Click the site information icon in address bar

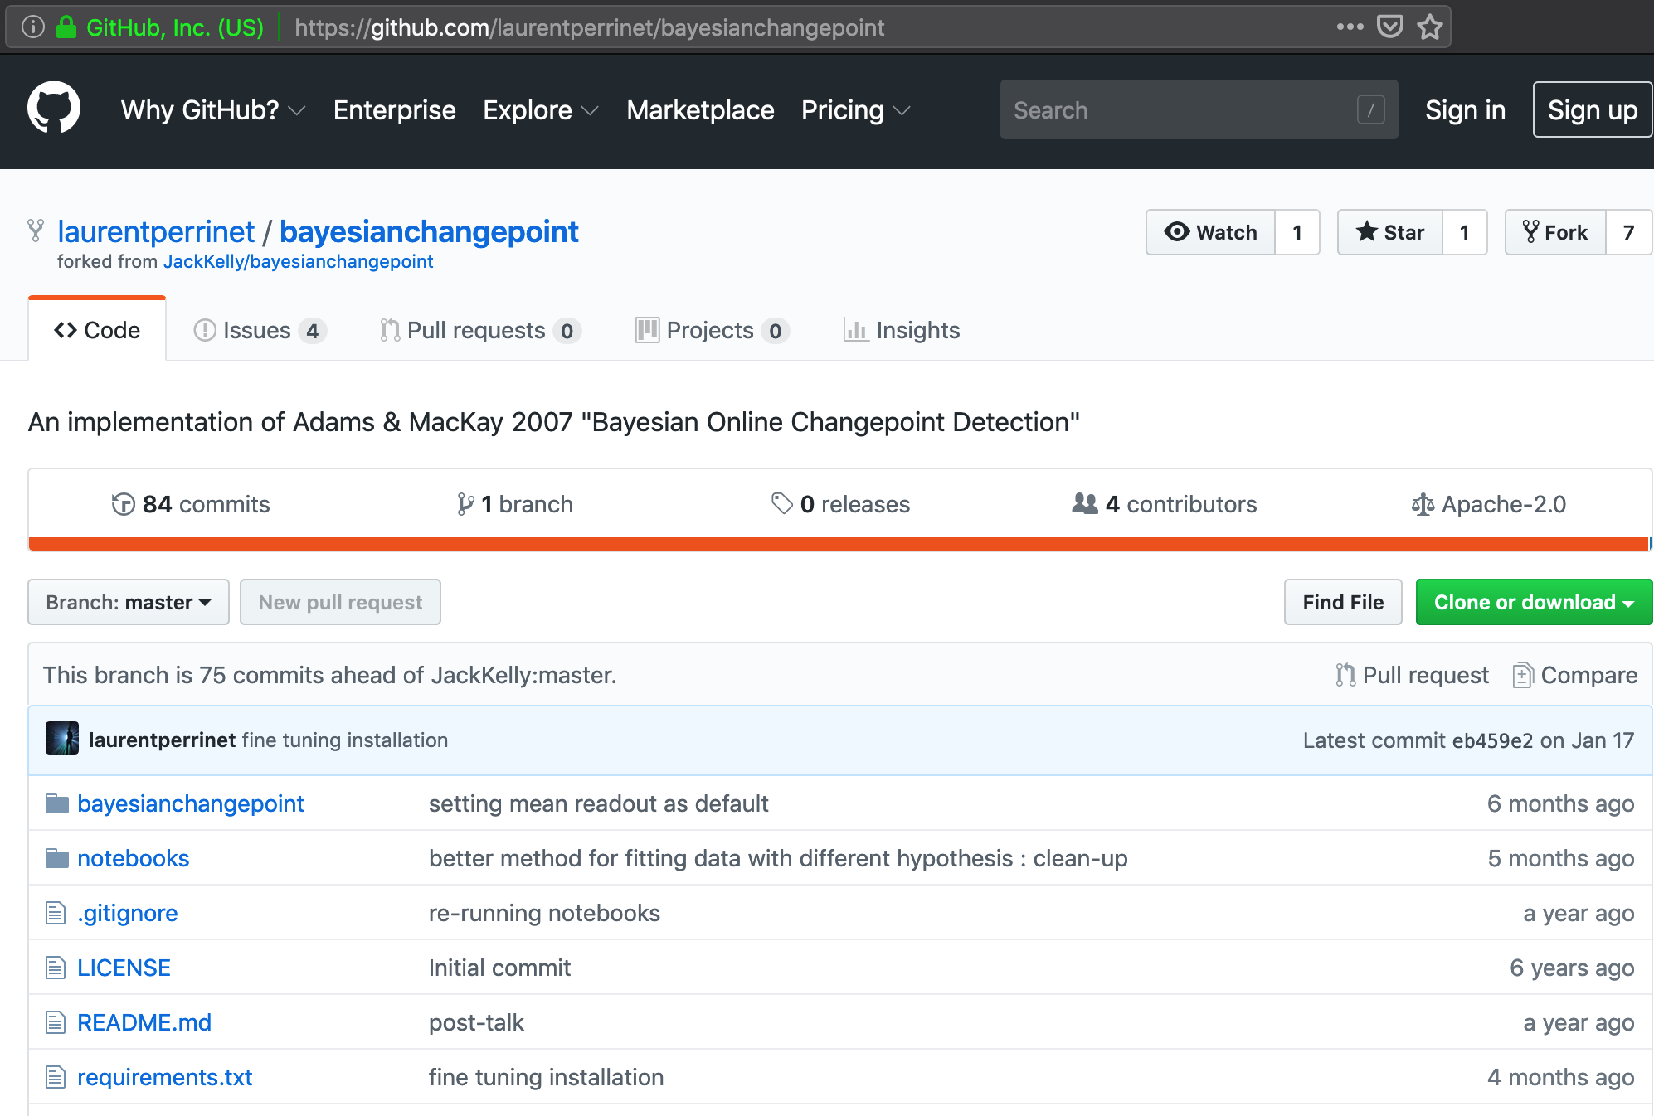coord(32,27)
